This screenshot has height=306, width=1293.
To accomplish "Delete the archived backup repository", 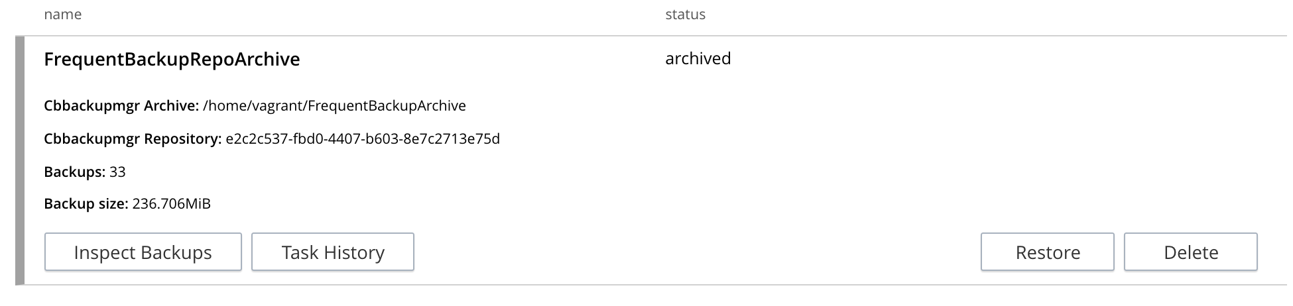I will point(1190,252).
